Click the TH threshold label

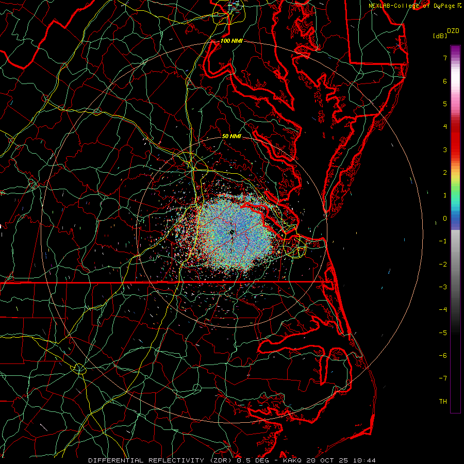point(443,402)
